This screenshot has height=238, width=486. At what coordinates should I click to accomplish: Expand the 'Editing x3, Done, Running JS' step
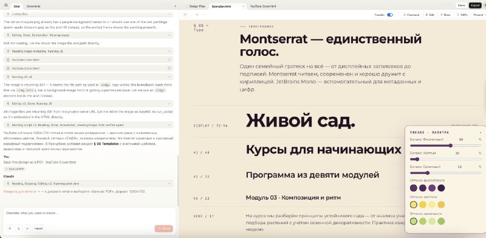88,103
